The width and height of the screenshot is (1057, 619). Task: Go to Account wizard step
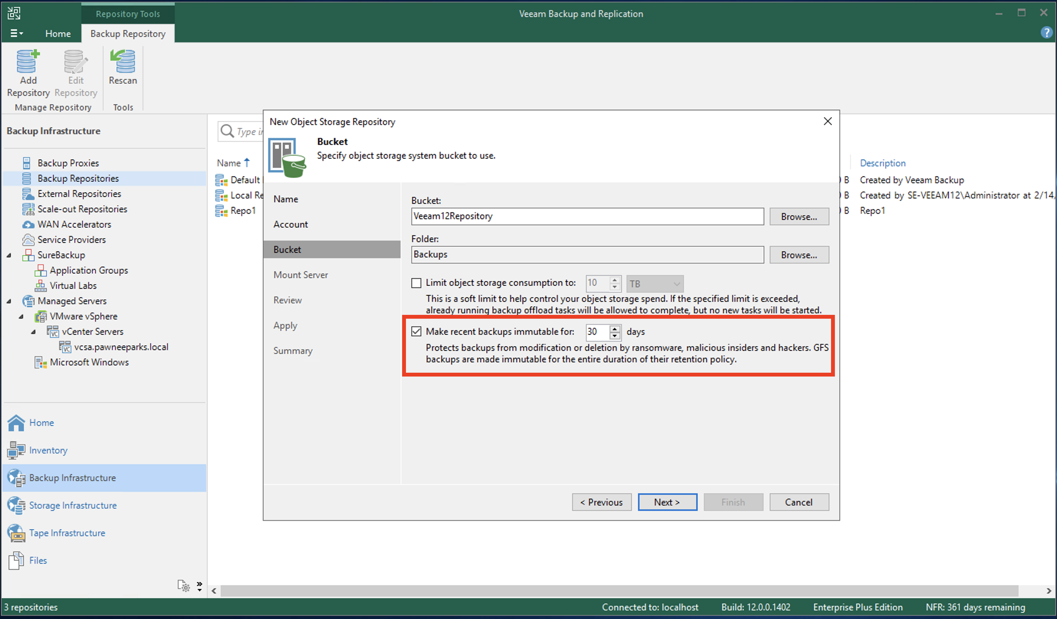[x=291, y=224]
